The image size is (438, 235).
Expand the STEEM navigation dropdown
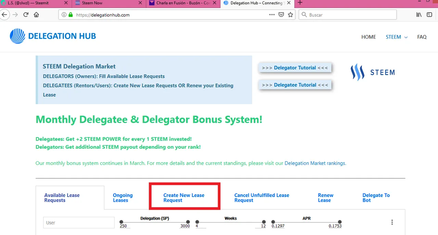(x=397, y=37)
